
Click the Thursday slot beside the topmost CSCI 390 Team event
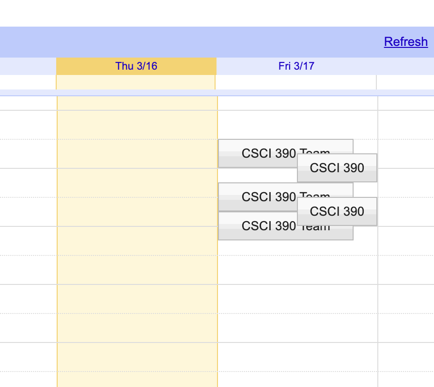click(137, 154)
